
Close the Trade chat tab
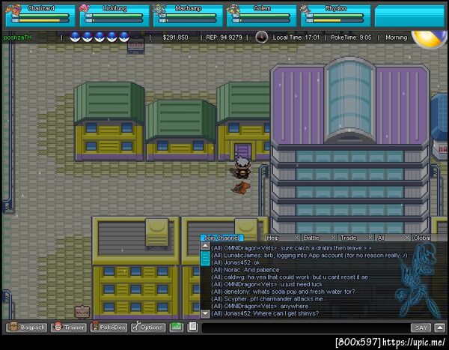(370, 238)
